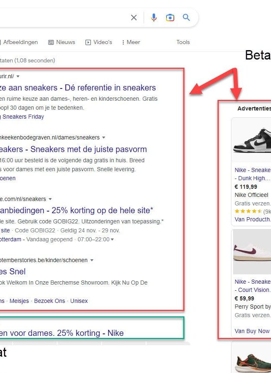The height and width of the screenshot is (373, 271).
Task: Open the 25% korting Nike result link
Action: 61,333
